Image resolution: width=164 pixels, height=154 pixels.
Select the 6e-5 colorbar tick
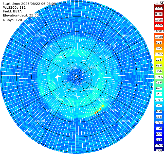tap(159, 43)
